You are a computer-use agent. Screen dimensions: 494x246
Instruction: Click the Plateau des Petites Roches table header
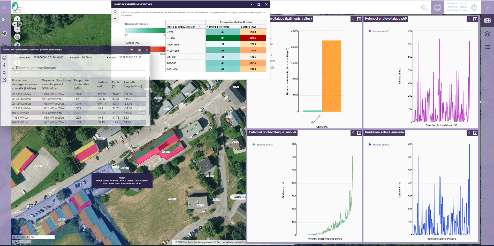[x=236, y=22]
